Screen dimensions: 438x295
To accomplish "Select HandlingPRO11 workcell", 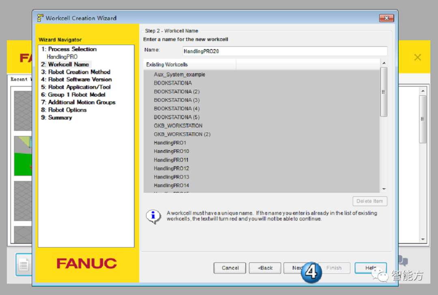I will click(x=171, y=160).
